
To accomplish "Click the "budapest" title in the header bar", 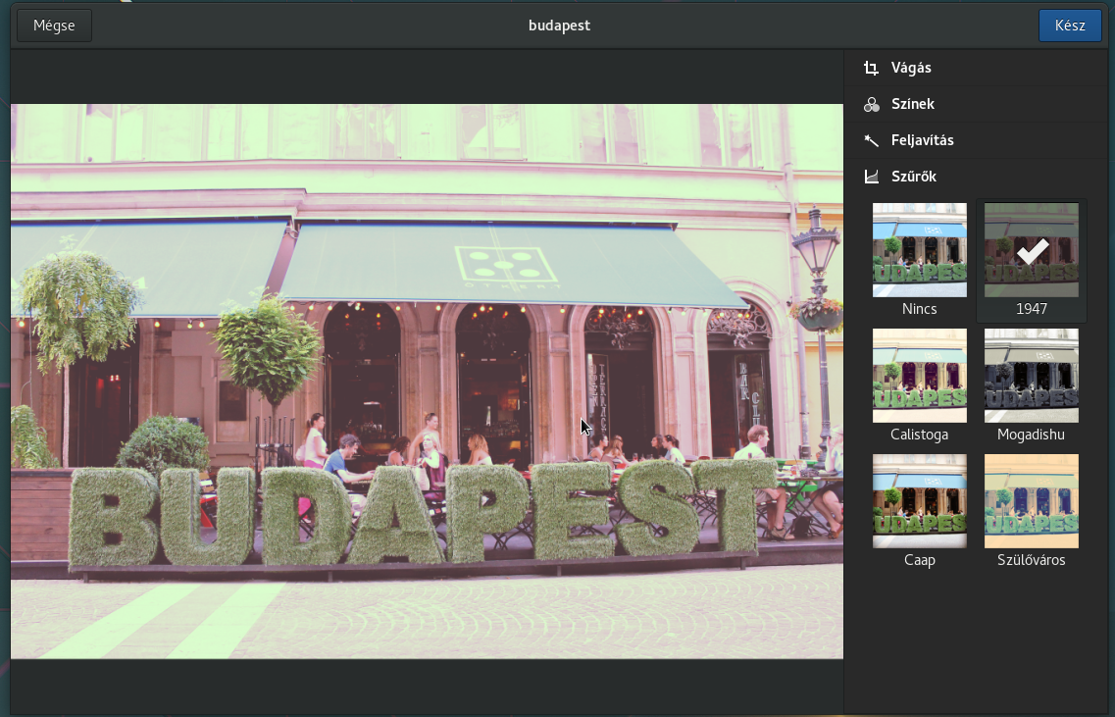I will [559, 26].
